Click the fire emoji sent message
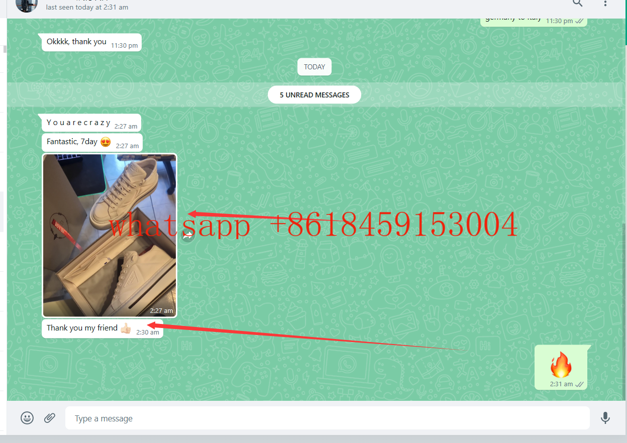The width and height of the screenshot is (627, 443). coord(560,365)
